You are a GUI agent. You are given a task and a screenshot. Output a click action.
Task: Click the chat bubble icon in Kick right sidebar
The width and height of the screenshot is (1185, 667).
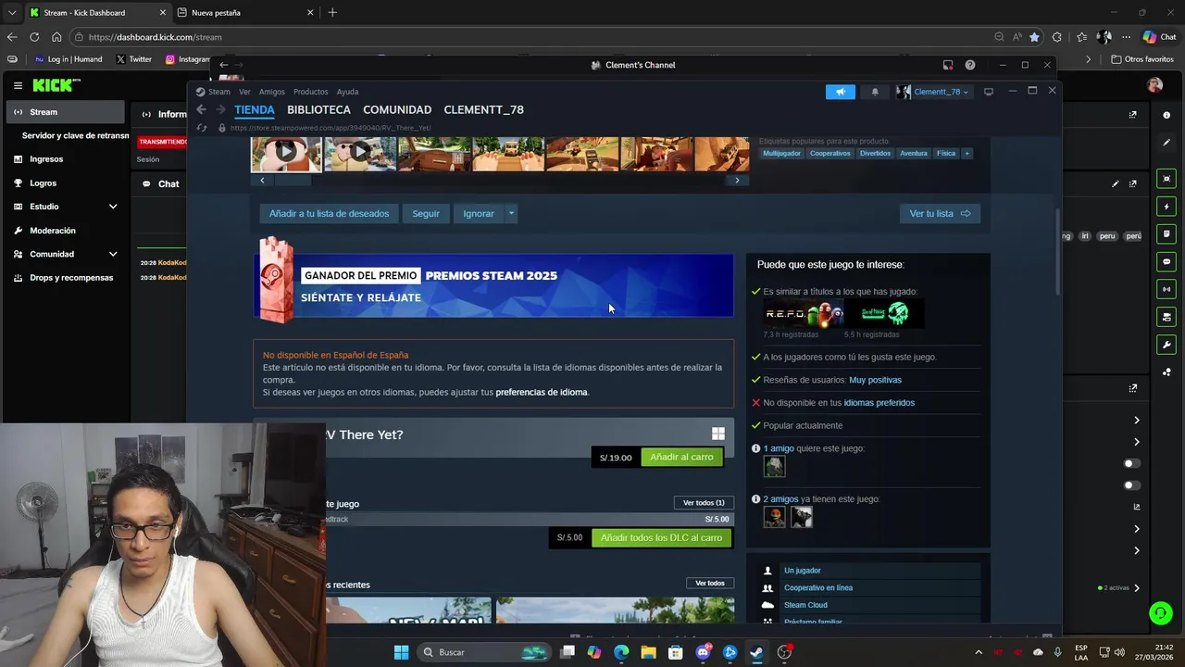[x=1166, y=262]
